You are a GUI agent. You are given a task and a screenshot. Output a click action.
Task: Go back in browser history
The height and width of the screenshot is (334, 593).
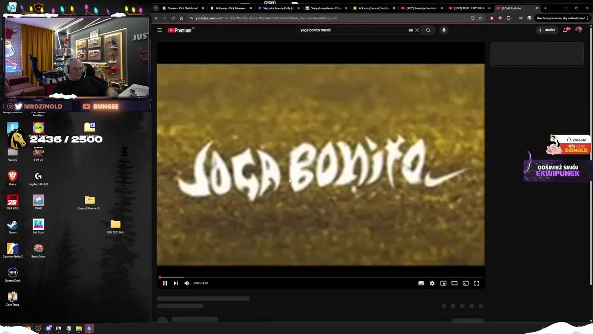click(x=156, y=18)
